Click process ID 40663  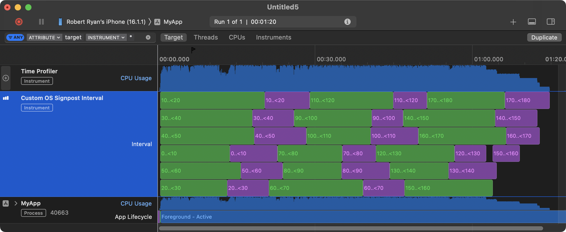point(60,213)
